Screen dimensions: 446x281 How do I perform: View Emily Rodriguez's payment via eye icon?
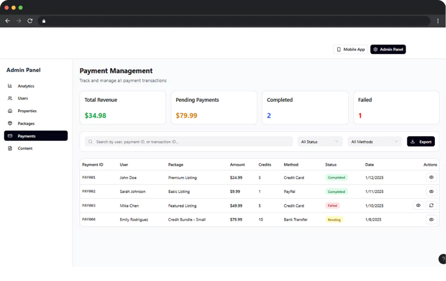[431, 220]
